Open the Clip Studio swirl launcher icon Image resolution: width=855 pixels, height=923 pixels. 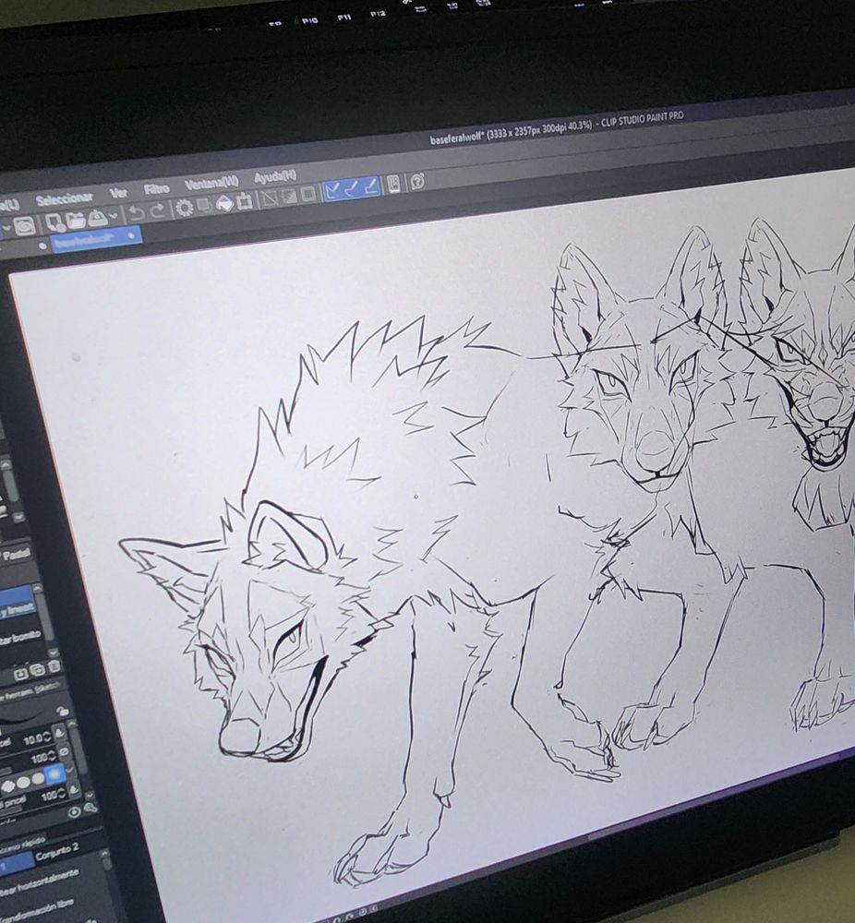24,226
